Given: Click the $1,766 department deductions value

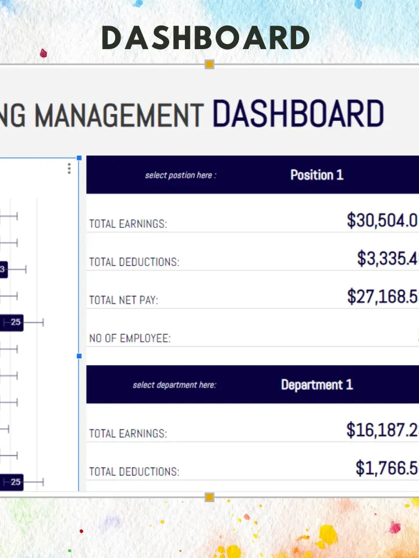Looking at the screenshot, I should click(x=387, y=468).
